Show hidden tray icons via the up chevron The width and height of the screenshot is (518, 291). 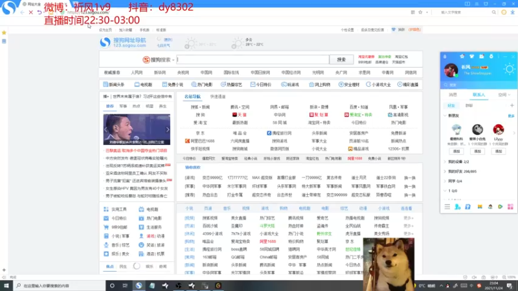[442, 286]
